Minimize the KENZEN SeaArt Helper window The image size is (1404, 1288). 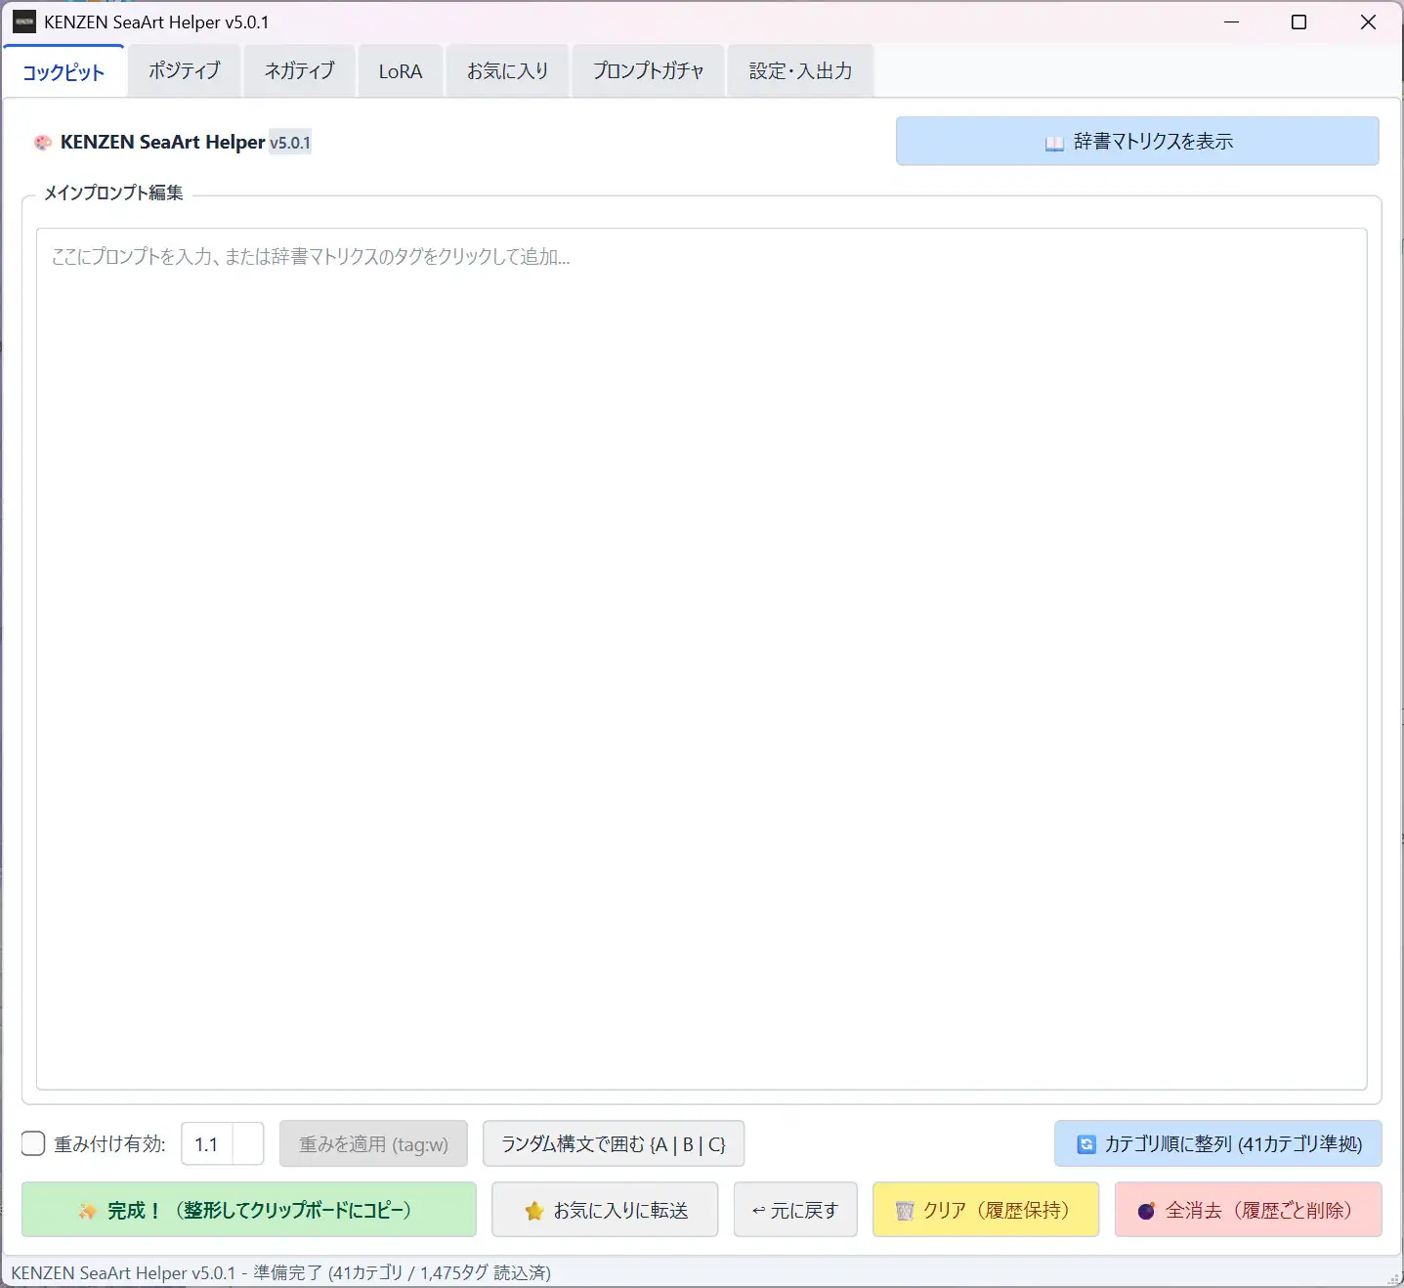tap(1231, 21)
